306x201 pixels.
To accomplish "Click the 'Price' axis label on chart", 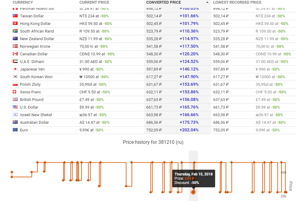I will click(291, 186).
